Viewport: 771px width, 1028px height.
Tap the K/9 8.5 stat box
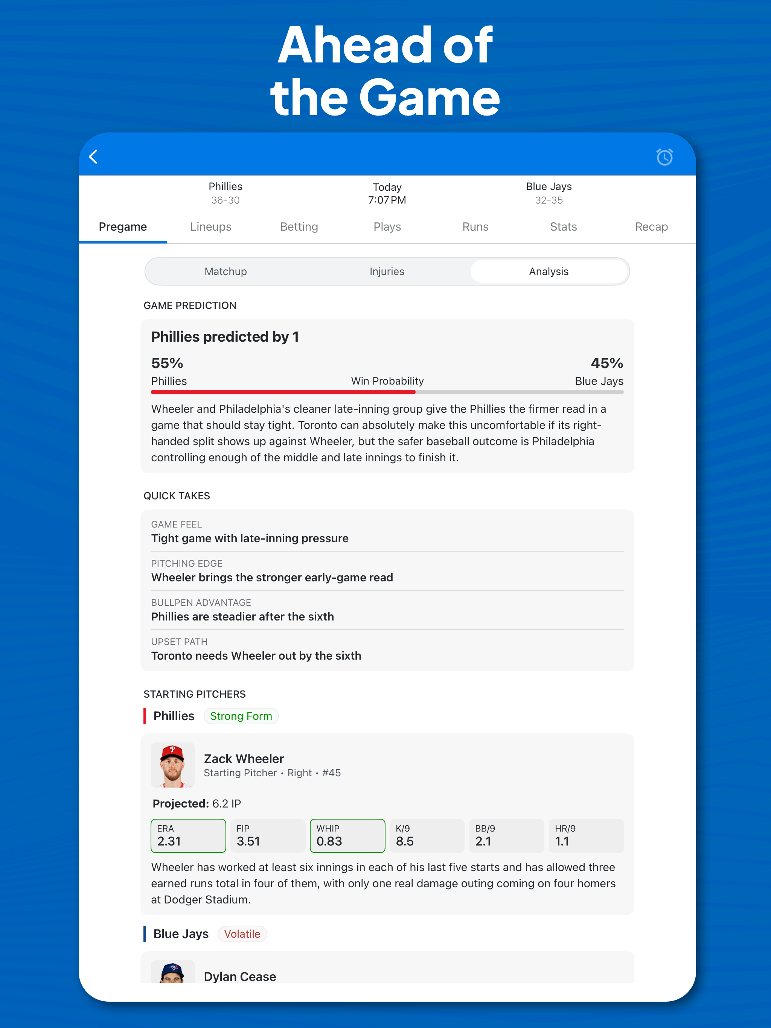427,836
